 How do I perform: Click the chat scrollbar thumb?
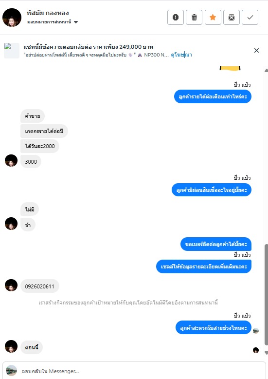coord(266,294)
